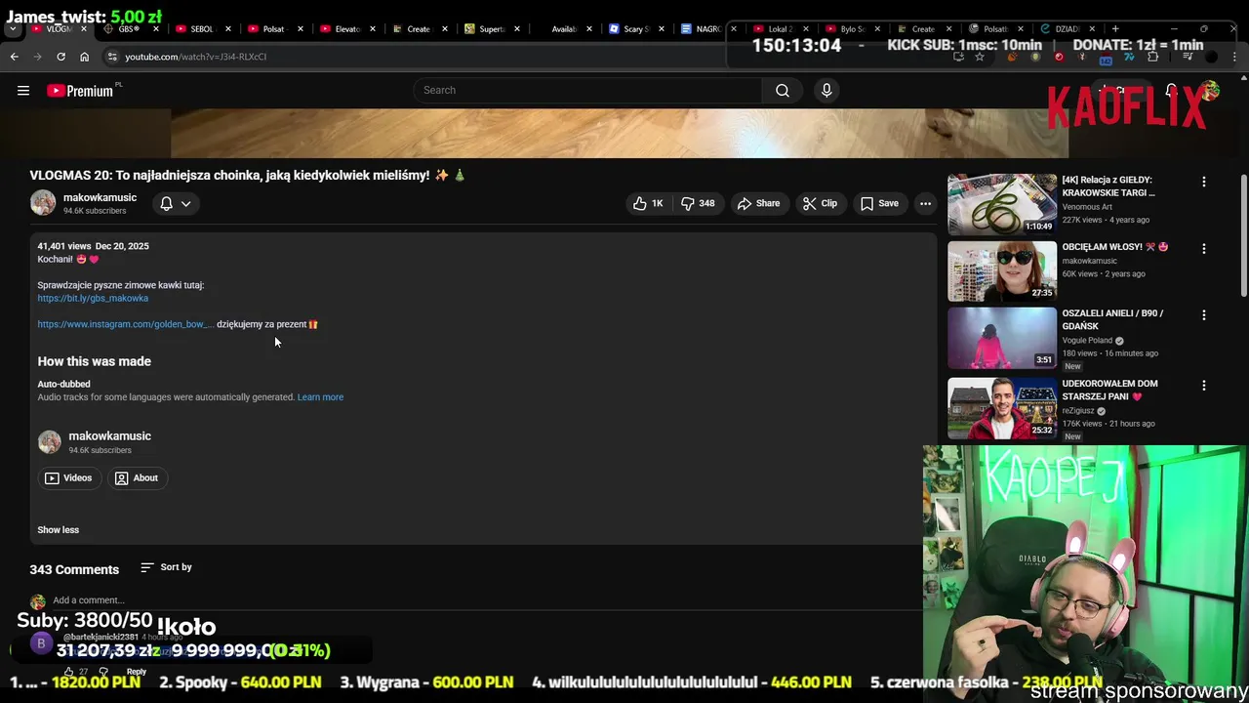The width and height of the screenshot is (1249, 703).
Task: Open the extensions puzzle icon
Action: click(1152, 57)
